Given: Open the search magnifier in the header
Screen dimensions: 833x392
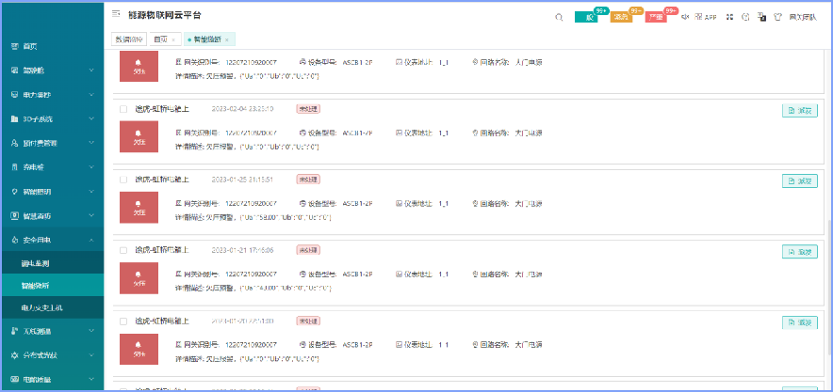Looking at the screenshot, I should (x=559, y=17).
